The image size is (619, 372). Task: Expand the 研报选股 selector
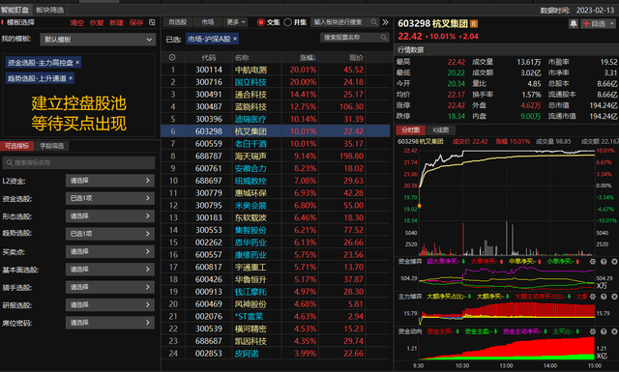tap(109, 305)
